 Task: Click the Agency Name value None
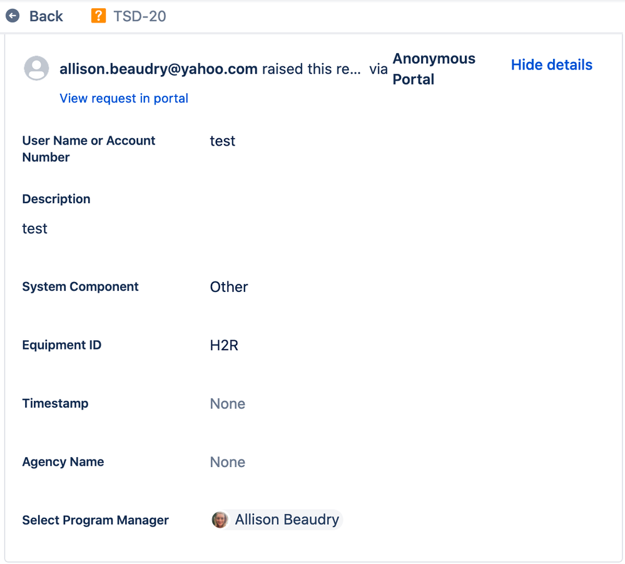pos(227,462)
